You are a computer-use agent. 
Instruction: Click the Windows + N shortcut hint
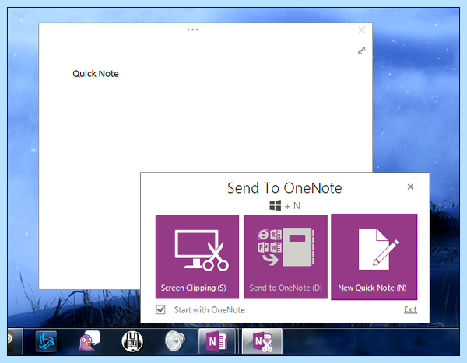tap(285, 206)
